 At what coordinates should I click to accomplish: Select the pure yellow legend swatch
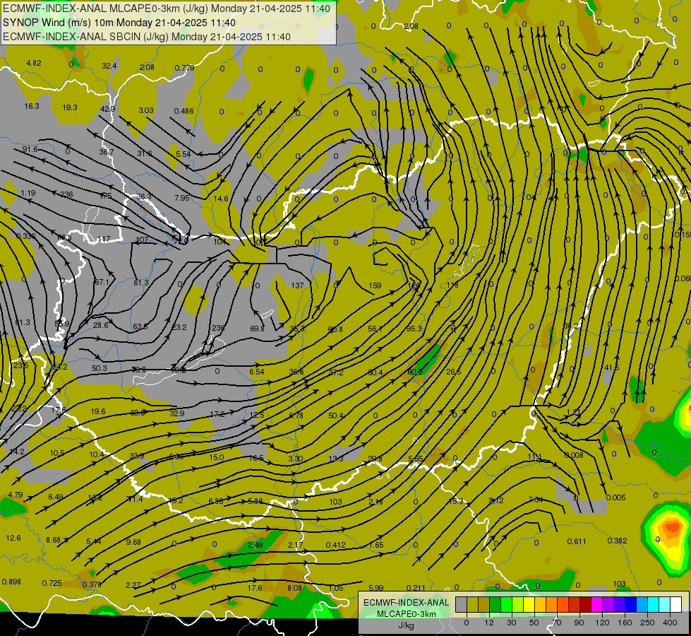click(x=529, y=604)
